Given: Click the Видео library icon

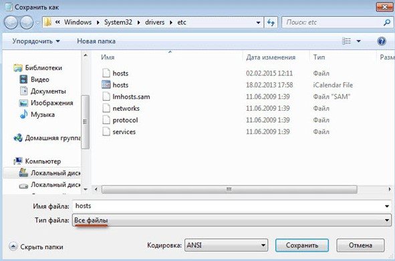Looking at the screenshot, I should [23, 79].
